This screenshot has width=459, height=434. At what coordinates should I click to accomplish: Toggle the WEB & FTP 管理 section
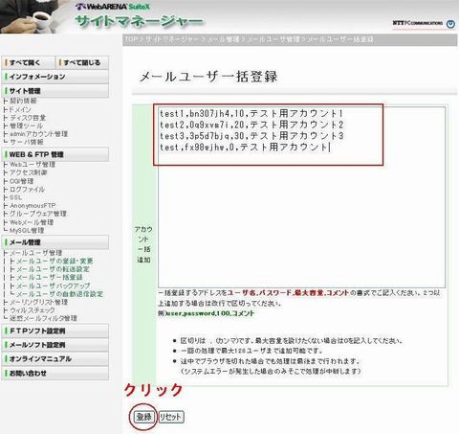55,154
